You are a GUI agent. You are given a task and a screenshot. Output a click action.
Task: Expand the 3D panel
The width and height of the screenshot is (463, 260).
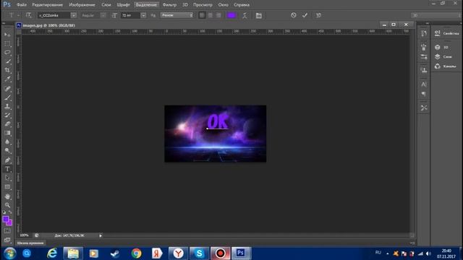click(x=441, y=47)
